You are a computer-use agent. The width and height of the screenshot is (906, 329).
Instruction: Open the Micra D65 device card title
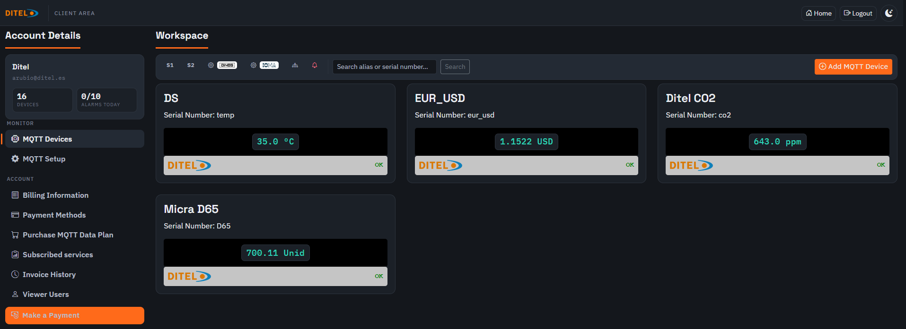[x=191, y=209]
